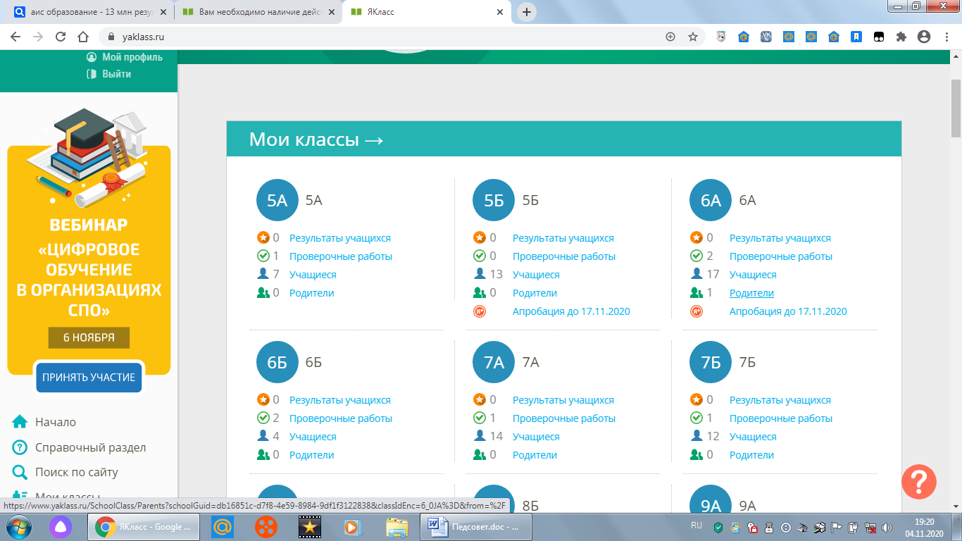The width and height of the screenshot is (962, 541).
Task: Click the Поиск по сайту magnifier icon
Action: coord(20,473)
